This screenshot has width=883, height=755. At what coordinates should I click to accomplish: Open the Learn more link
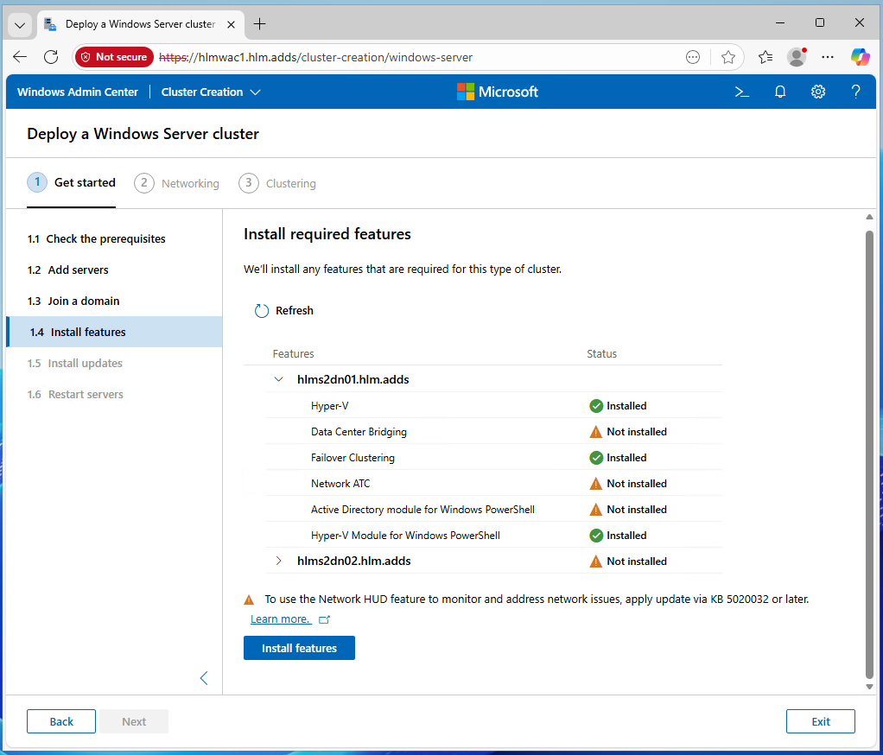tap(281, 619)
